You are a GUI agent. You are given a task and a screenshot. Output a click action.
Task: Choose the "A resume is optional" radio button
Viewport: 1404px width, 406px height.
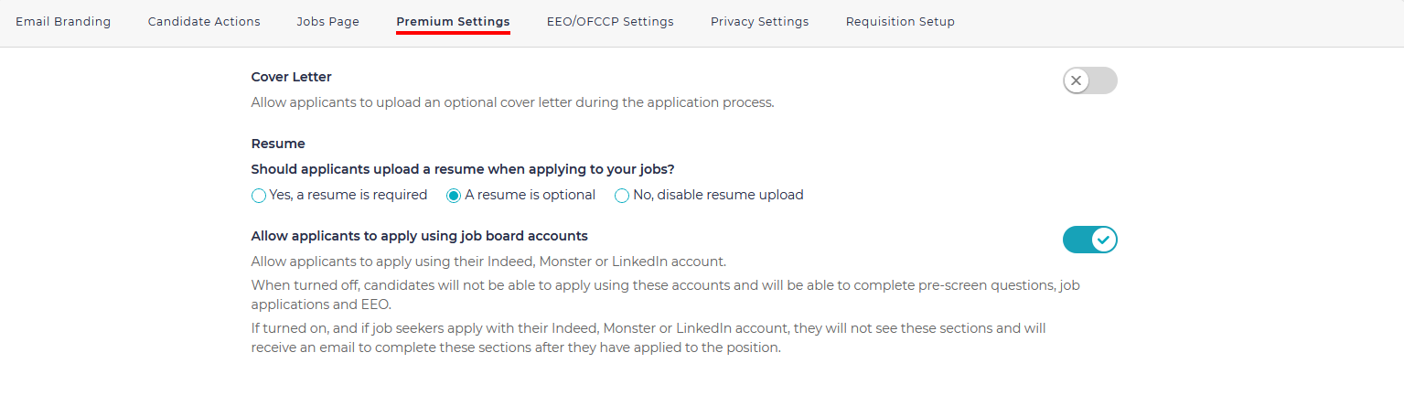coord(454,196)
